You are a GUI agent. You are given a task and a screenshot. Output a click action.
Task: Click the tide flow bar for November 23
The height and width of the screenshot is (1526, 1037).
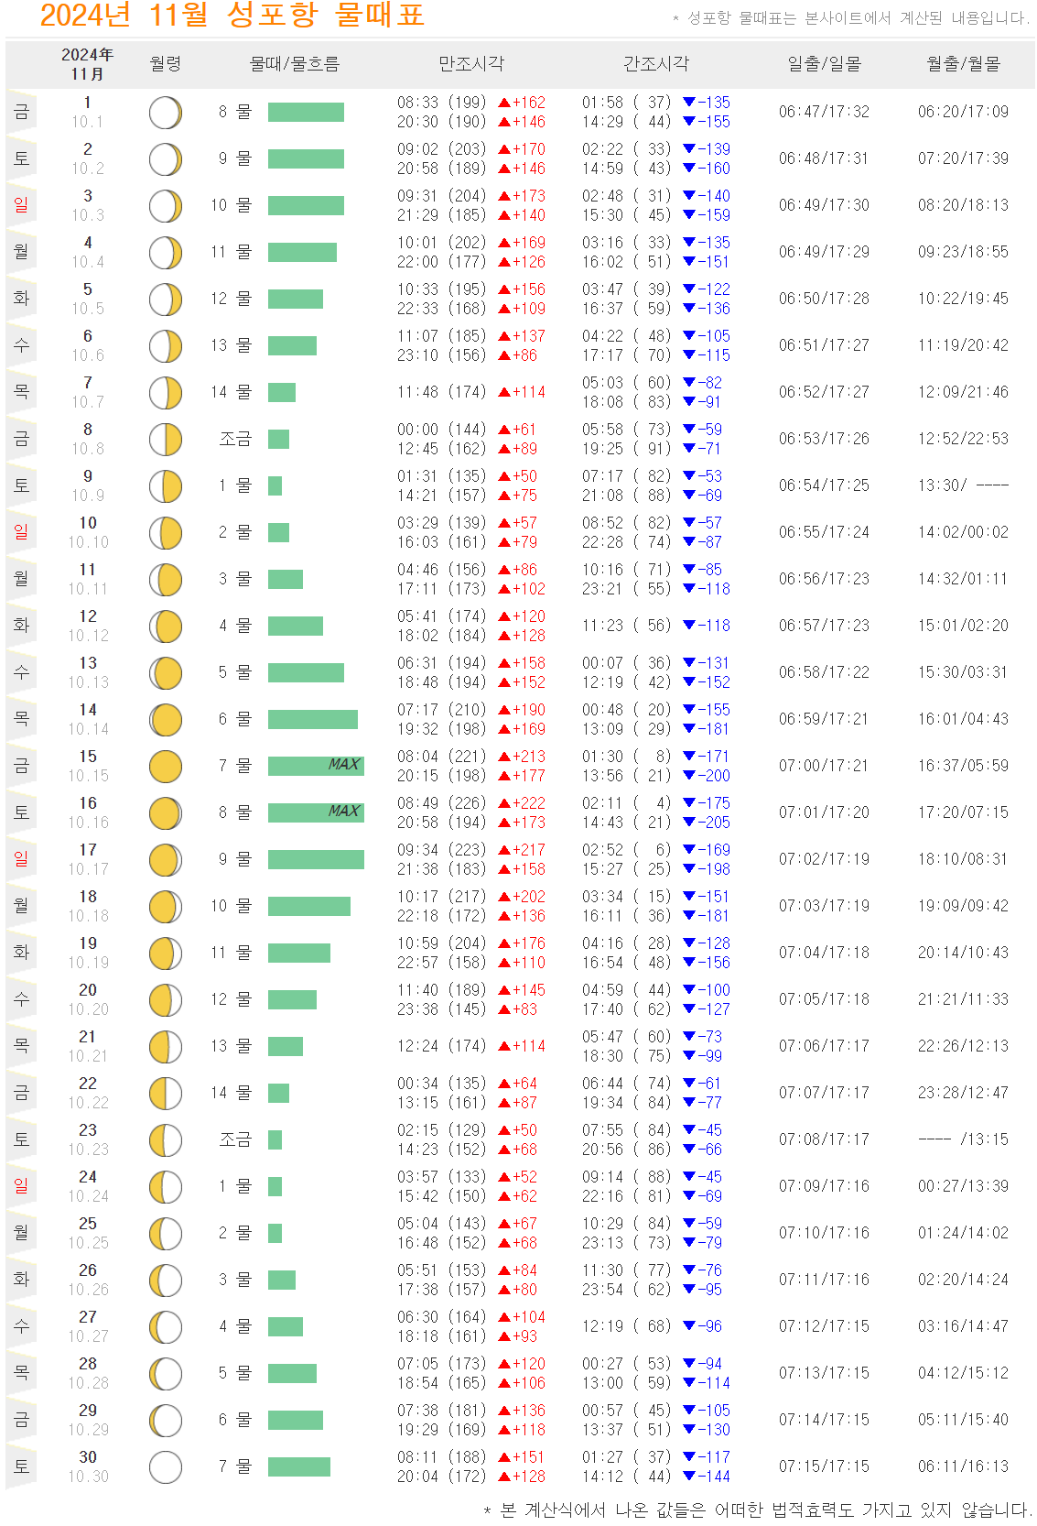(x=275, y=1140)
